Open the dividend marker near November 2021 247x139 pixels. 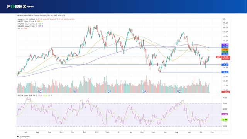click(x=75, y=92)
